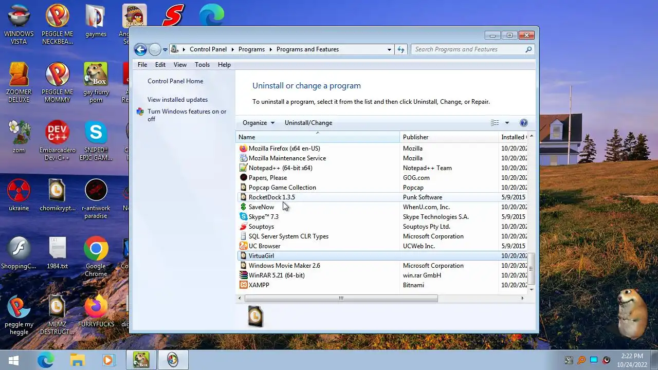Sort by the Publisher column header
658x370 pixels.
[449, 137]
